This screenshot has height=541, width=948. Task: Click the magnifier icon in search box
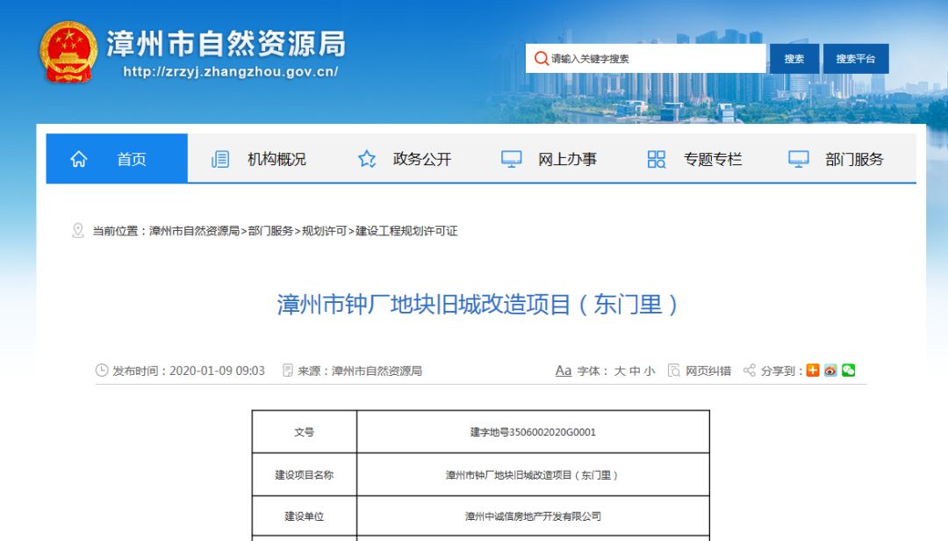541,58
